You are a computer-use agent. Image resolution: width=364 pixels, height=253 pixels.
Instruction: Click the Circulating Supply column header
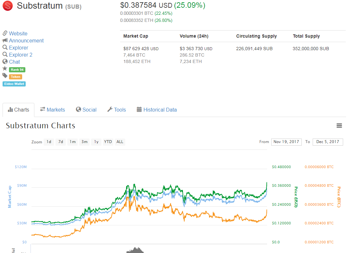point(256,36)
